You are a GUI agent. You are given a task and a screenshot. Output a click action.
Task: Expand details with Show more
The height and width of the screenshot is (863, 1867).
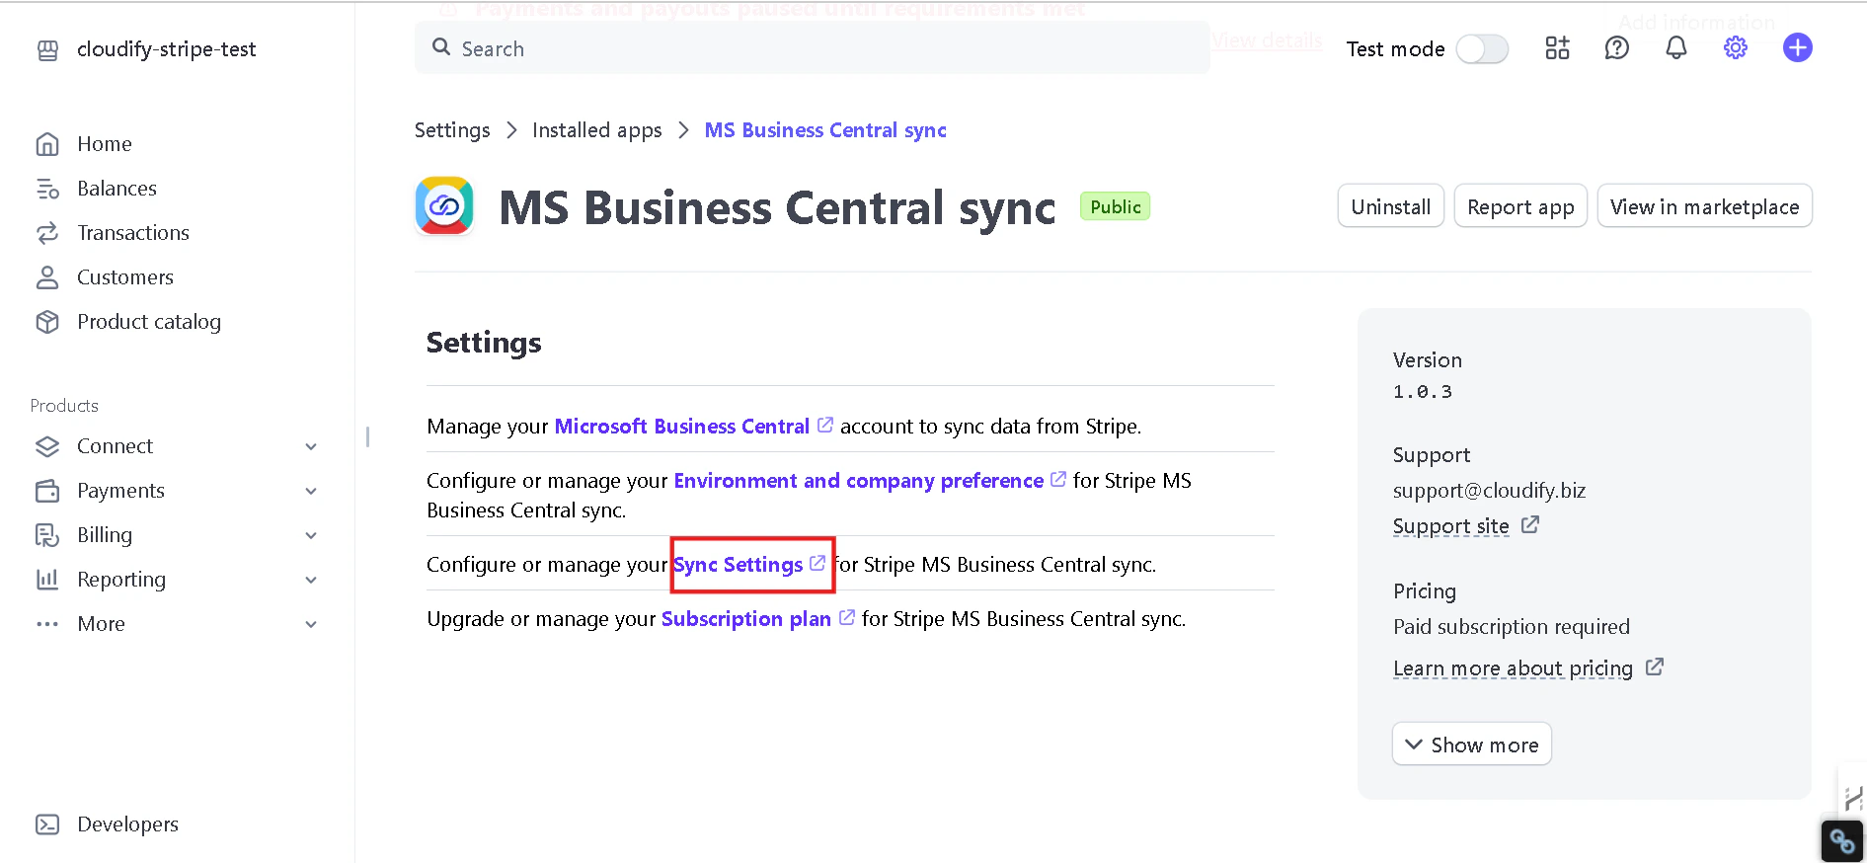[1472, 745]
